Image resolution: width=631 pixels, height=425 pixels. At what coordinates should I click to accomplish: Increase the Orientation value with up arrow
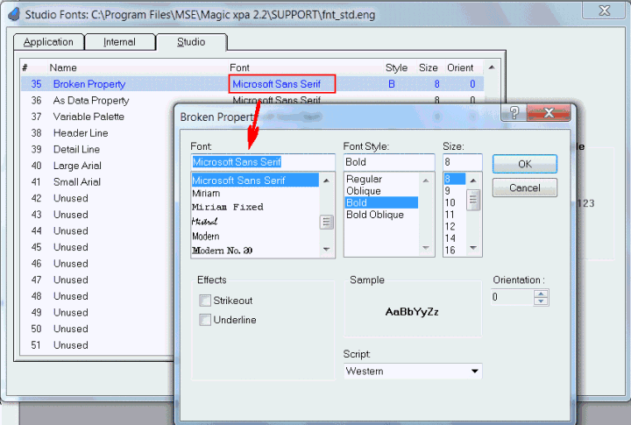point(541,294)
